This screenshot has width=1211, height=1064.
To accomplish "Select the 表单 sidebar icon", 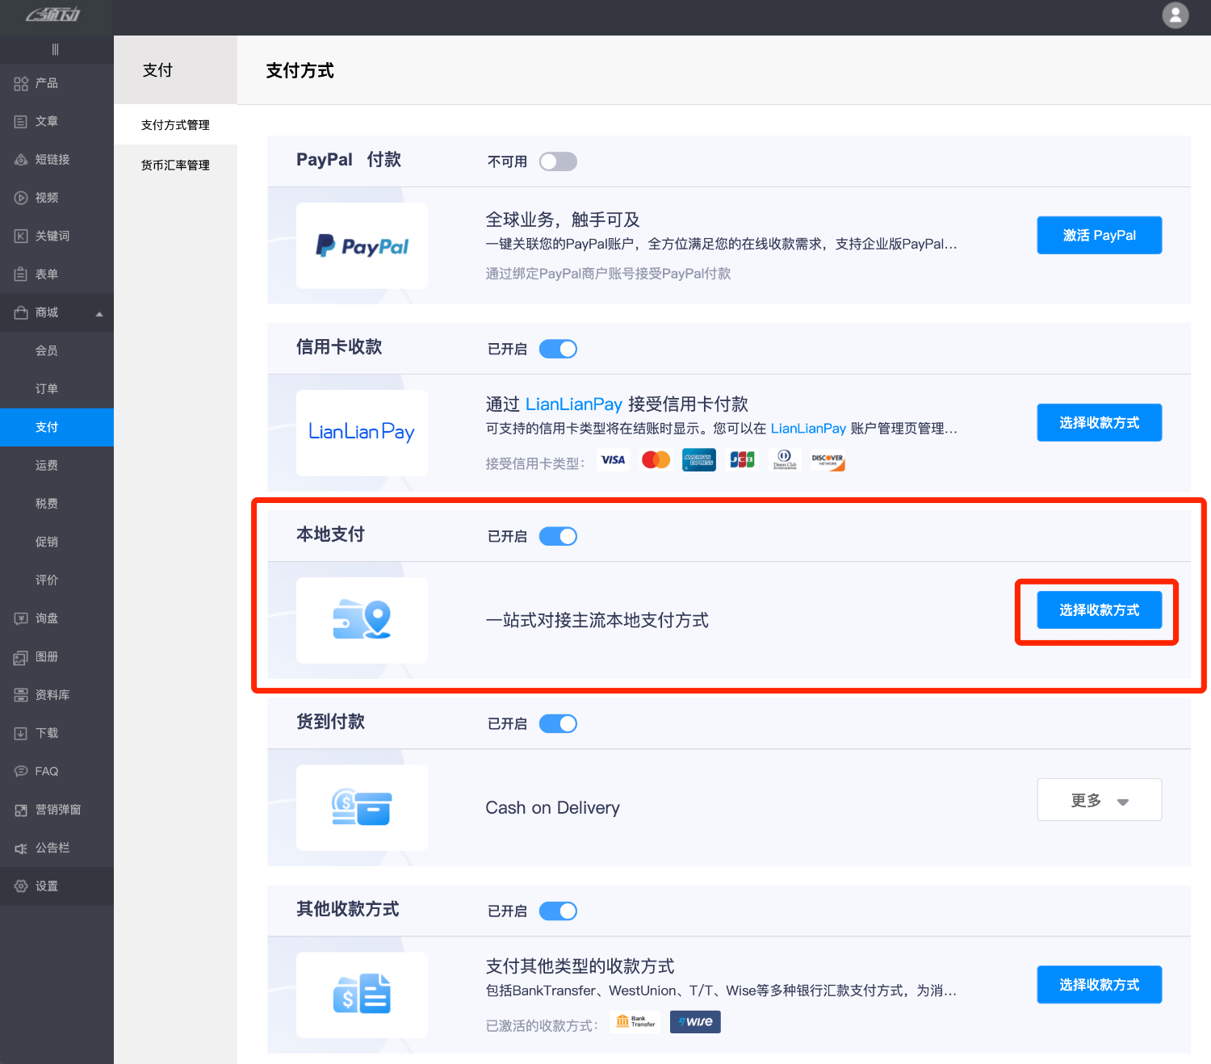I will tap(45, 274).
